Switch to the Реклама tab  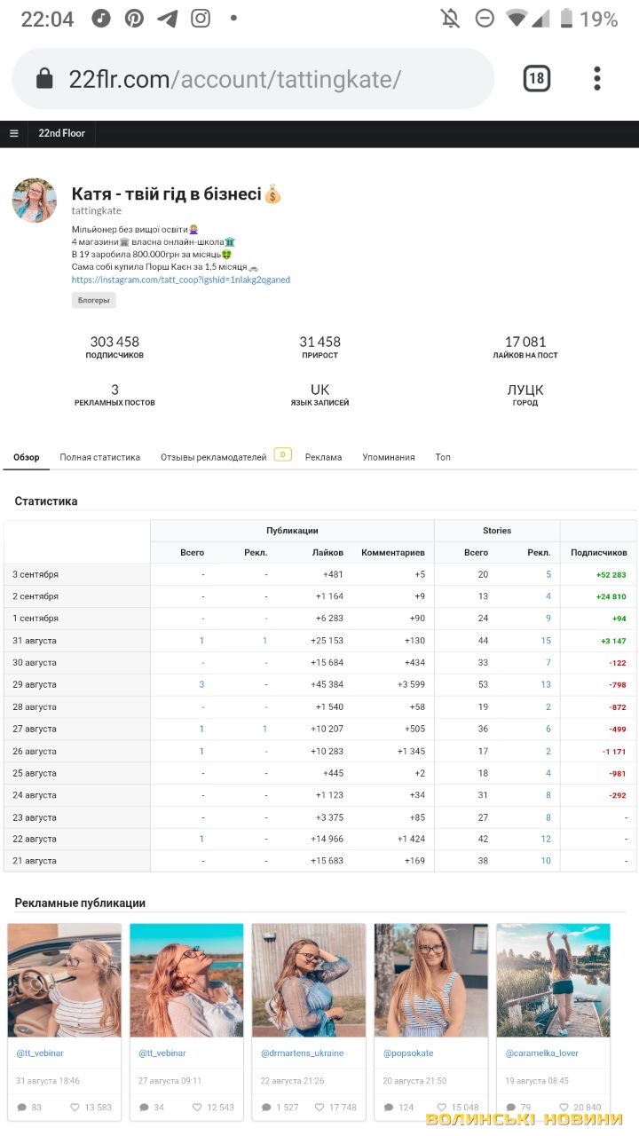323,457
